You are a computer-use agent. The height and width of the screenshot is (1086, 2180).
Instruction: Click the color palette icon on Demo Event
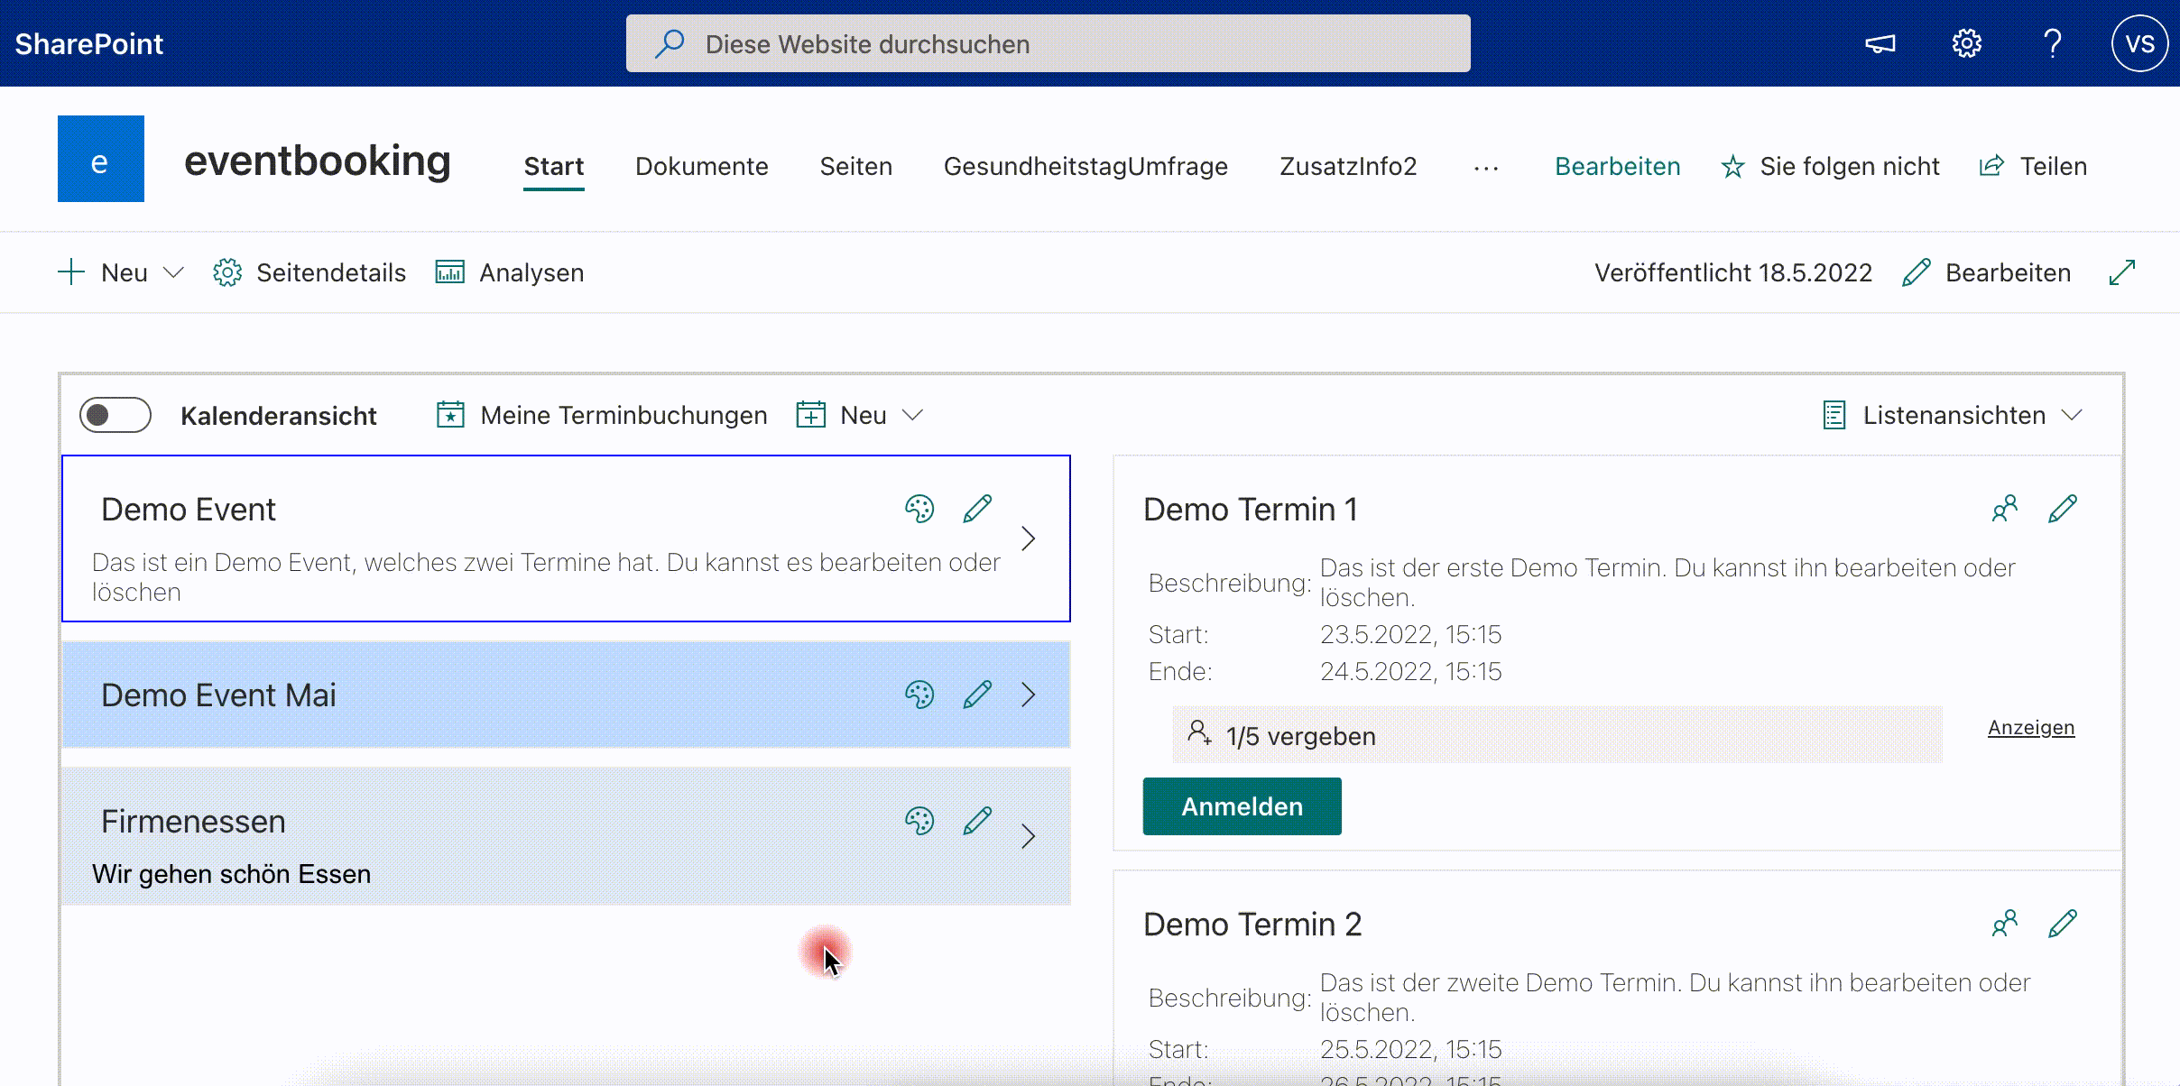coord(919,509)
